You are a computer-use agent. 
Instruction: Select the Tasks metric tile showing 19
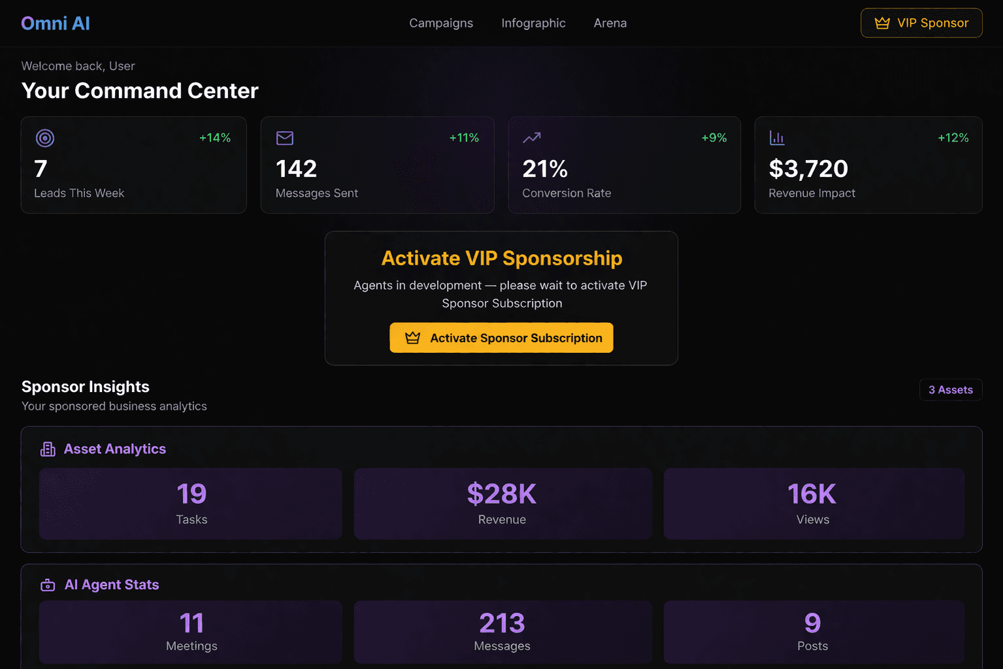[x=191, y=503]
